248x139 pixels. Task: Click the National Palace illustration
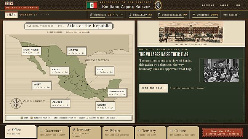191,32
